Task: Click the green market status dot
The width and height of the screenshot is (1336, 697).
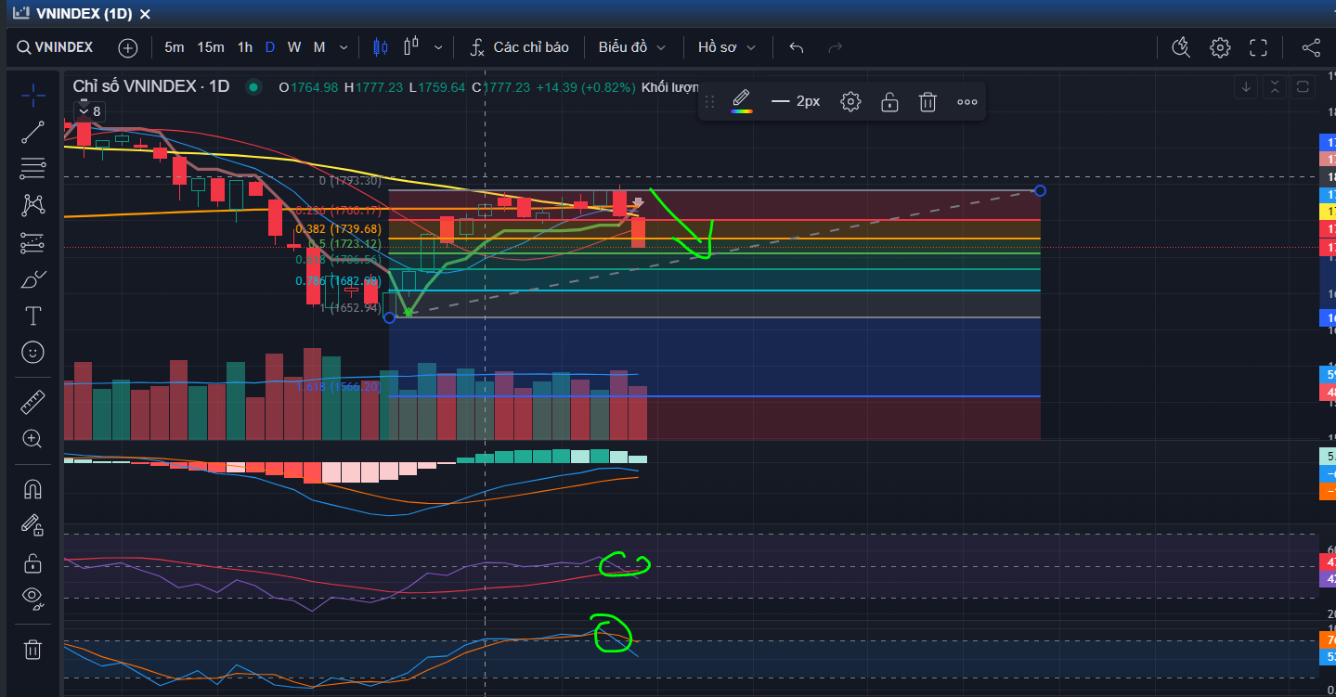Action: coord(253,87)
